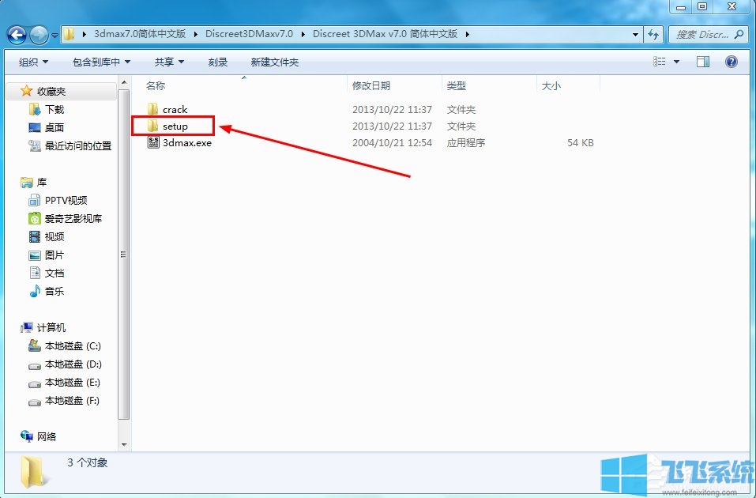Screen dimensions: 756x498
Task: Open the crack folder
Action: click(175, 110)
